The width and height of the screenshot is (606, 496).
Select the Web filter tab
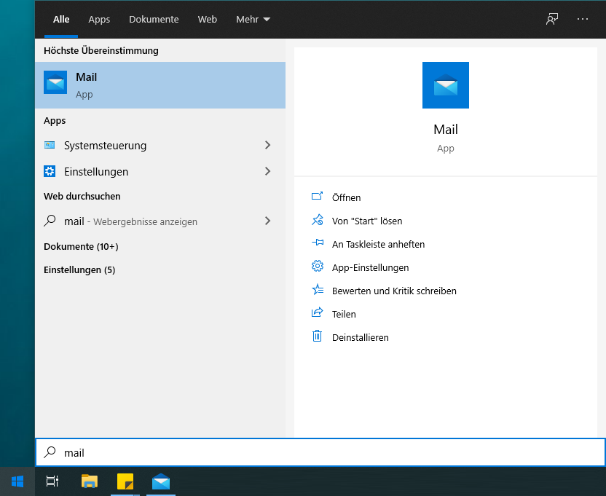[x=208, y=20]
